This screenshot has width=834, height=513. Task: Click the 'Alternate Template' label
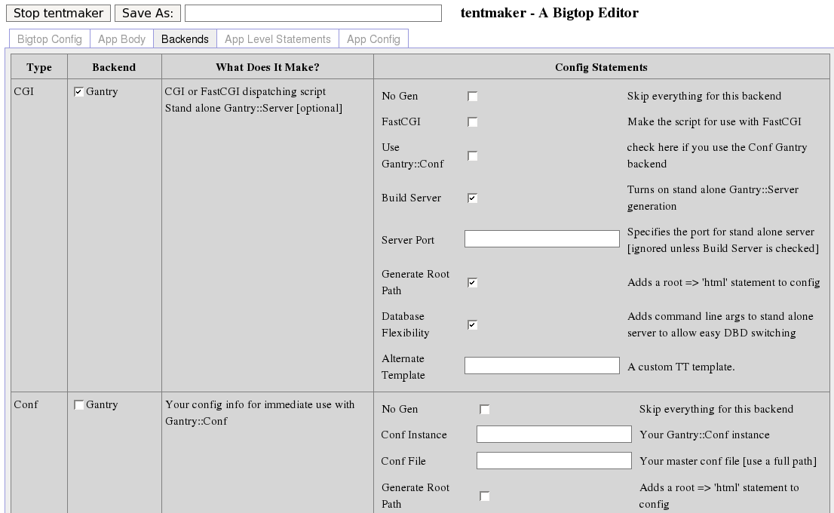tap(403, 367)
